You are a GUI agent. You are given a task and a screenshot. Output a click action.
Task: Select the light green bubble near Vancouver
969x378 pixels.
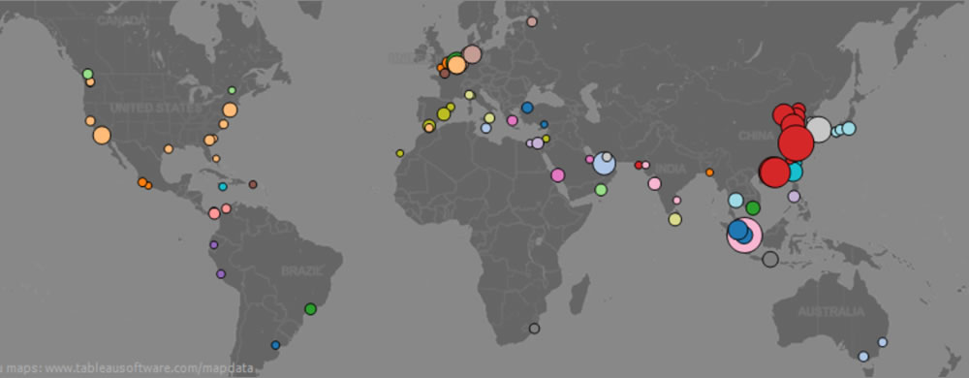click(x=88, y=74)
